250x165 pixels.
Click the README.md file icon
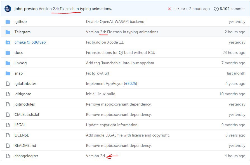pos(8,146)
